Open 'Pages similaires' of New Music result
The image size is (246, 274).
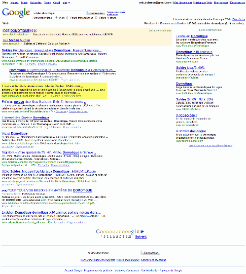[x=78, y=111]
